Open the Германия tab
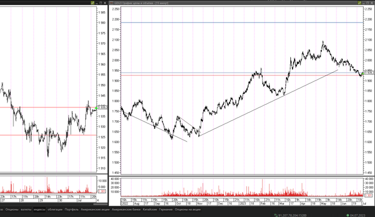 (166, 210)
